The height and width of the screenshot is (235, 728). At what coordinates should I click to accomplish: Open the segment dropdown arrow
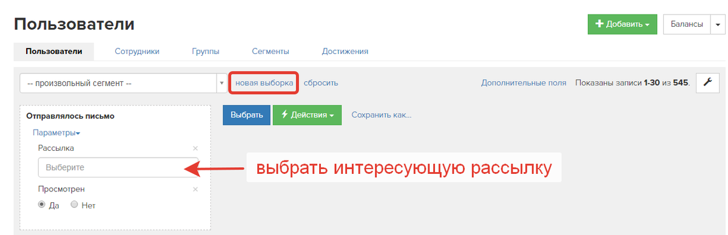pos(222,83)
